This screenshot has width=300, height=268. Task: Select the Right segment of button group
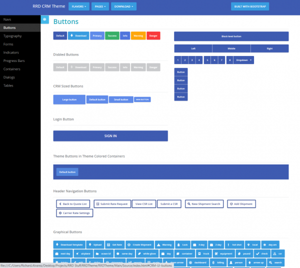[x=269, y=48]
